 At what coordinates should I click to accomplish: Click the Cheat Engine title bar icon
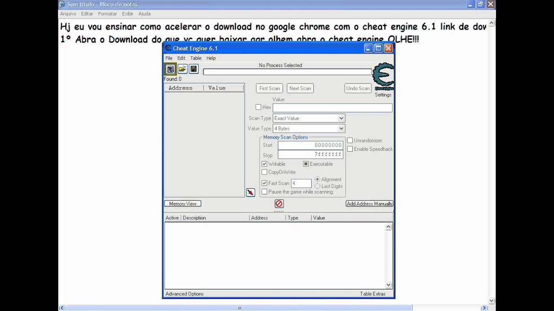click(x=168, y=48)
